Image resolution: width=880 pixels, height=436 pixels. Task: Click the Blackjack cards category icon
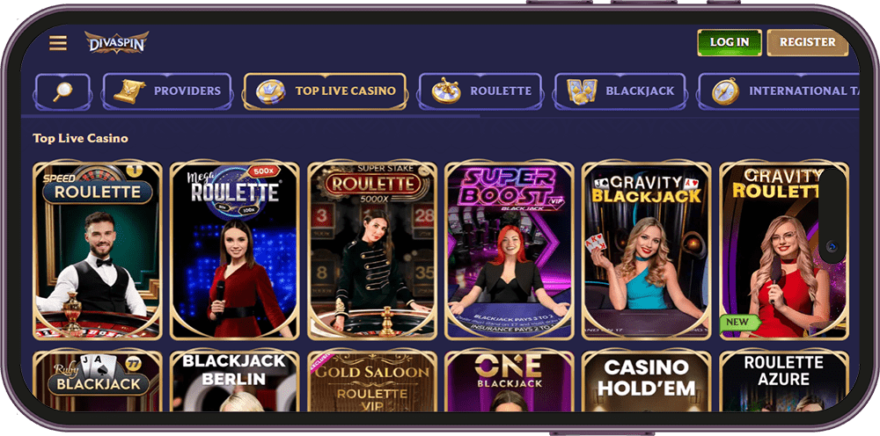[x=582, y=91]
